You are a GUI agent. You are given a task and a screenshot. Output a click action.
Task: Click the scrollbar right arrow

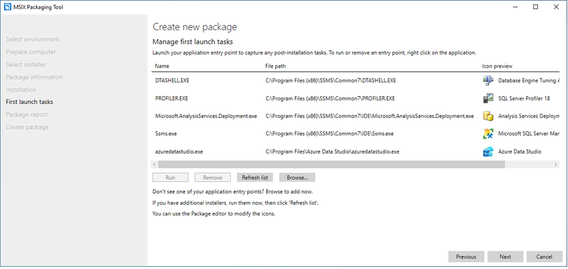(555, 164)
